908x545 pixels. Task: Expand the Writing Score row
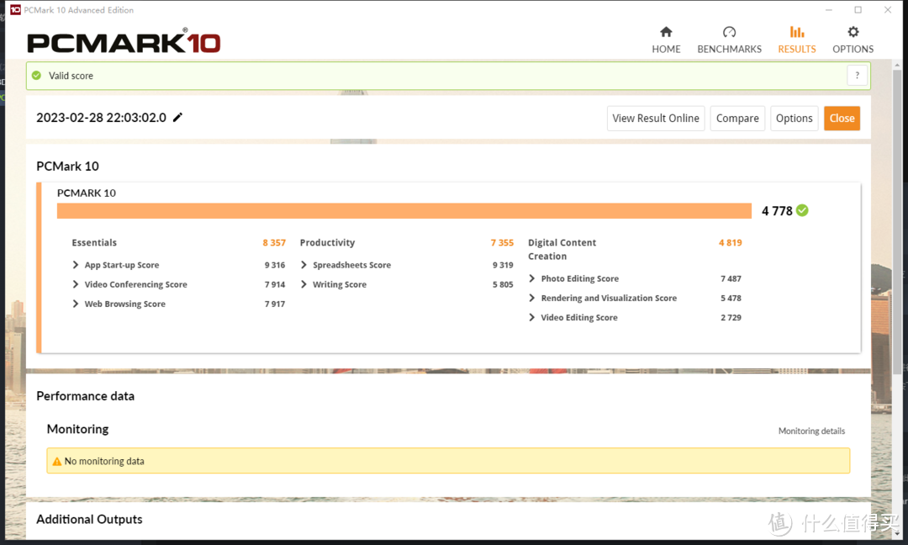pos(304,284)
